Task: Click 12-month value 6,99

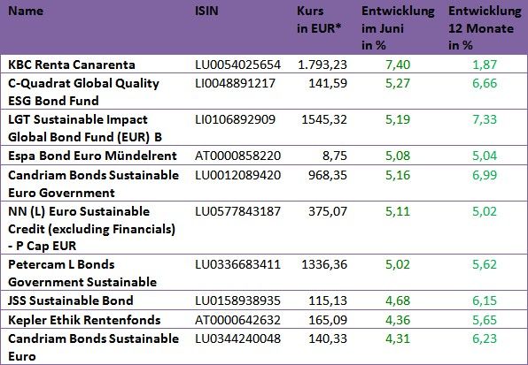Action: pos(485,175)
